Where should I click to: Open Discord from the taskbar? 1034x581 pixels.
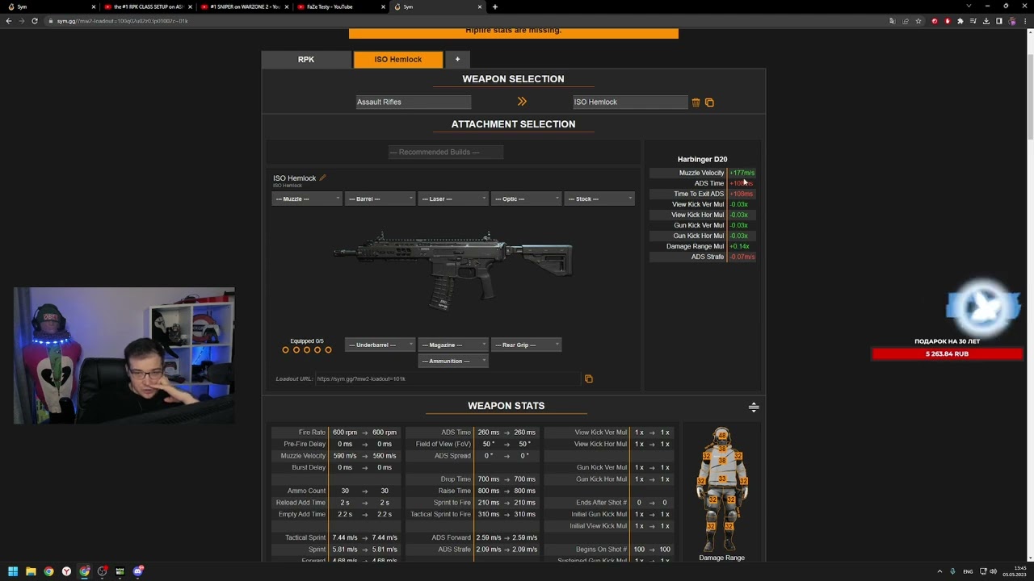click(138, 571)
